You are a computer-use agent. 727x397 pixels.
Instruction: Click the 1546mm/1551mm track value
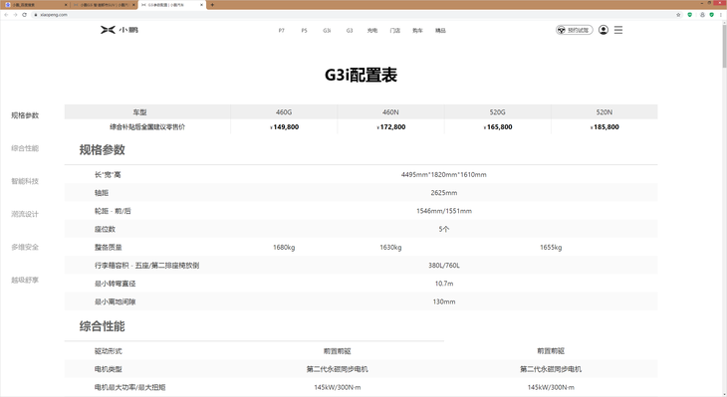[x=444, y=211]
